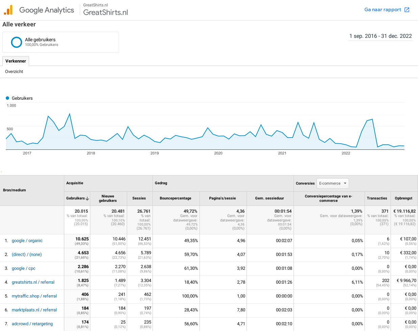This screenshot has width=418, height=331.
Task: Click total revenue € 19.116,82
Action: click(x=404, y=211)
